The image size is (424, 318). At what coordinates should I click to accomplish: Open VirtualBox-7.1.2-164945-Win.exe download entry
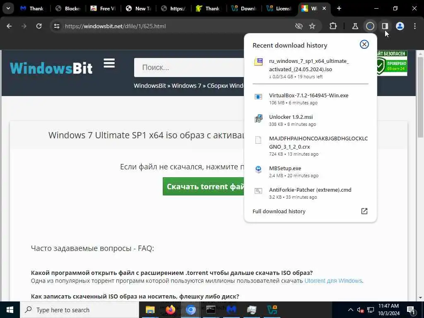pos(311,99)
